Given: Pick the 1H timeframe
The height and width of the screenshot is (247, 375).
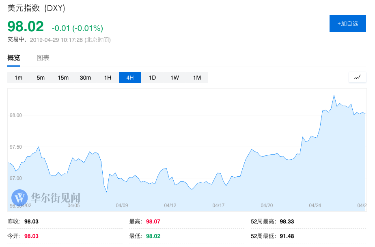Looking at the screenshot, I should coord(108,78).
